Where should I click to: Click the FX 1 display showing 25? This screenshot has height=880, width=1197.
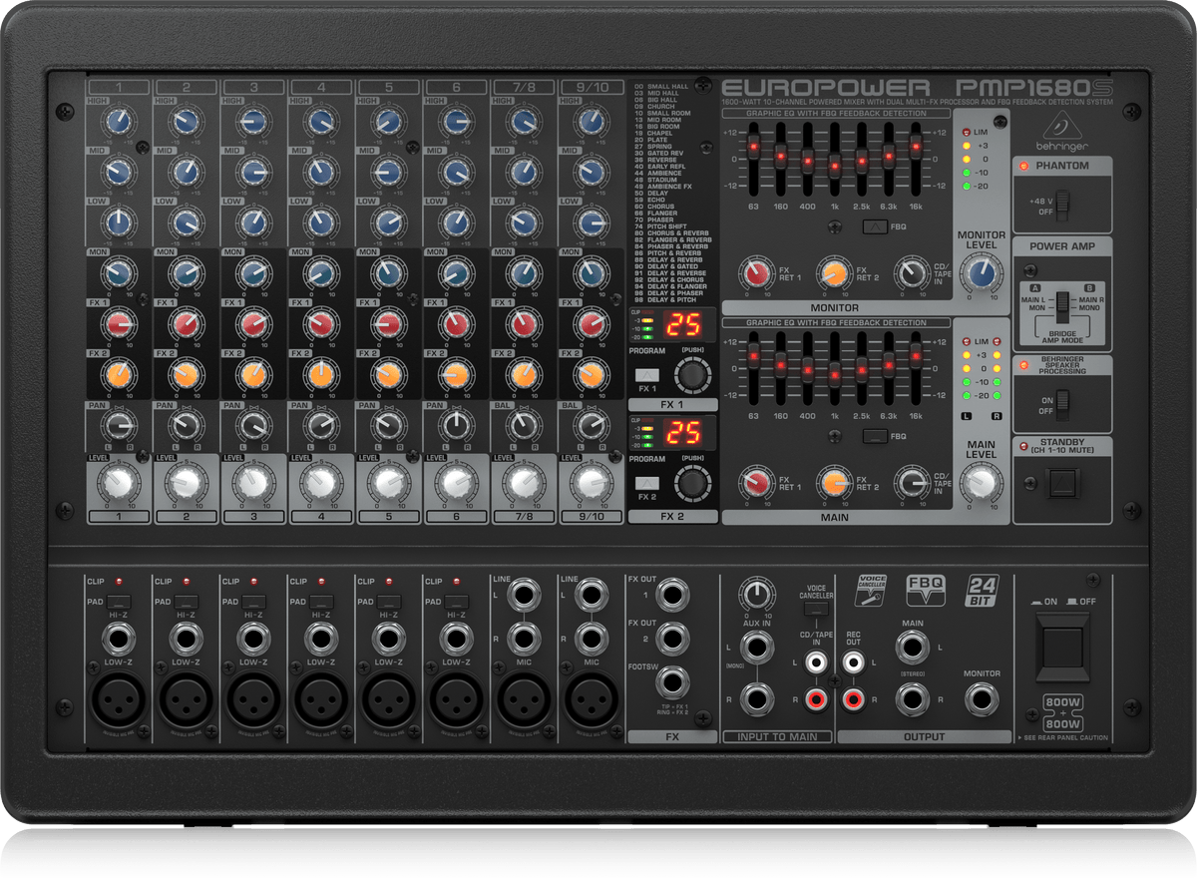point(682,324)
